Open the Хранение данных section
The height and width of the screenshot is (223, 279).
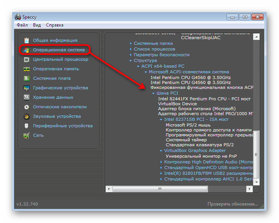[53, 97]
